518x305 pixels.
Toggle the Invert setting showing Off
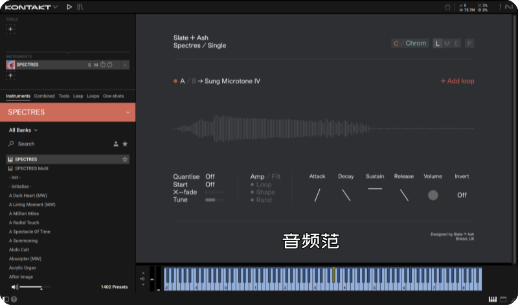click(462, 195)
